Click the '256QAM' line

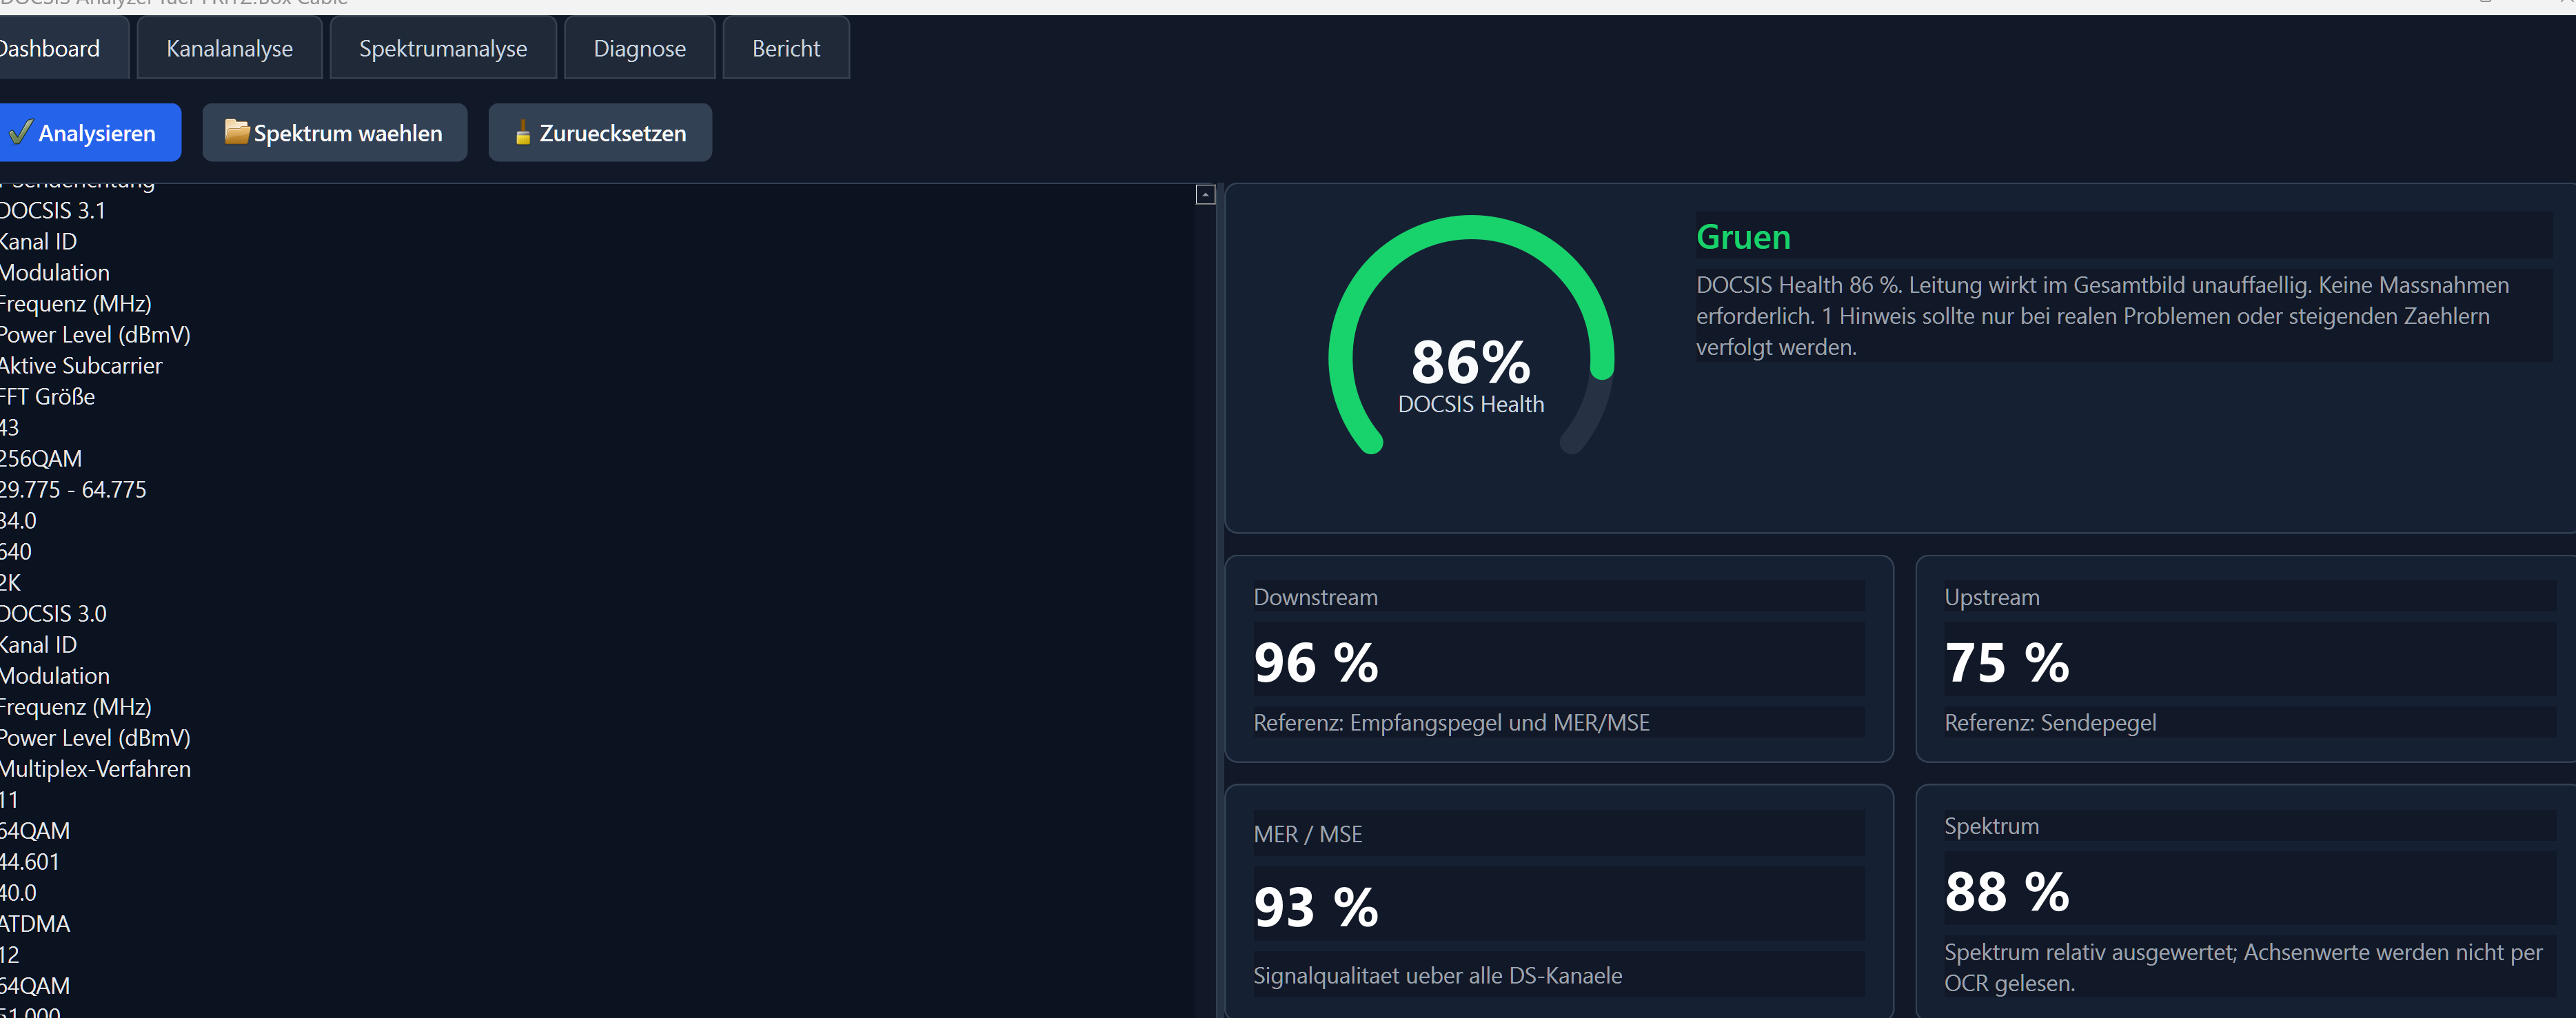(x=41, y=459)
